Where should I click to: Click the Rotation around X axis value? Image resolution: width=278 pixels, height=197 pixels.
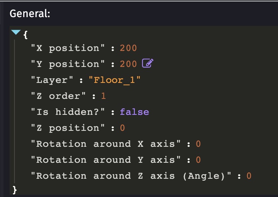point(198,144)
